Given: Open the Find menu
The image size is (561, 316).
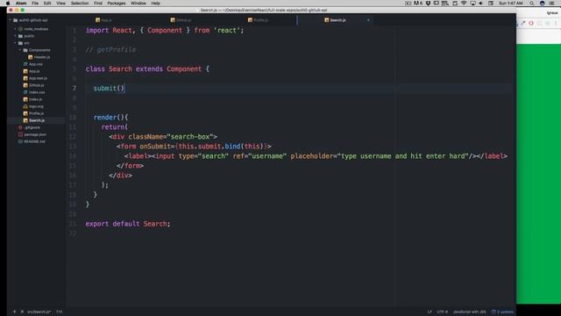Looking at the screenshot, I should pyautogui.click(x=98, y=4).
